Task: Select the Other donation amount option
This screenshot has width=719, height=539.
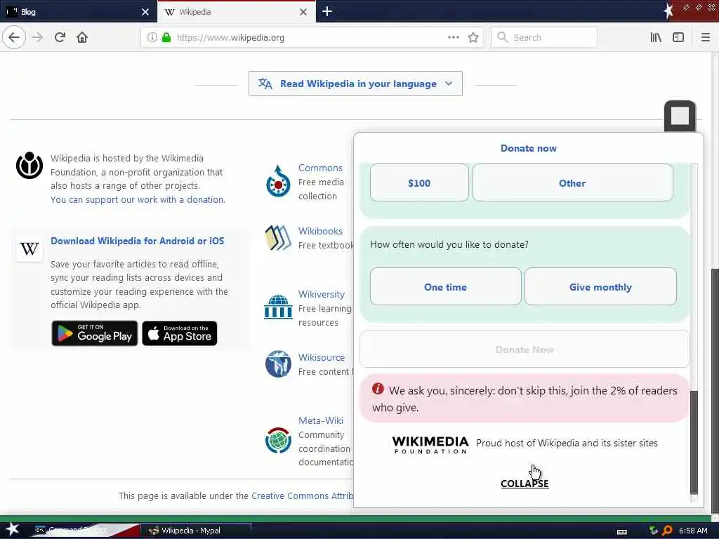Action: pos(573,183)
